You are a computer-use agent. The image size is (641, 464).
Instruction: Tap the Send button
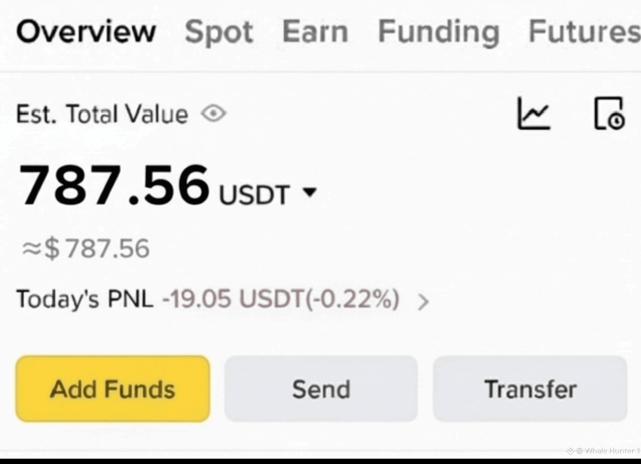tap(321, 389)
